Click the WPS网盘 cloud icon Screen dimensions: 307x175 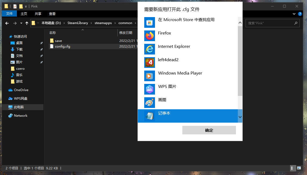[10, 99]
